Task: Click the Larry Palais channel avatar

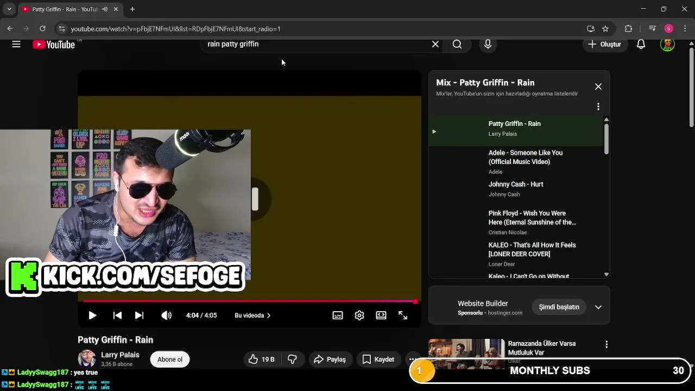Action: click(87, 359)
